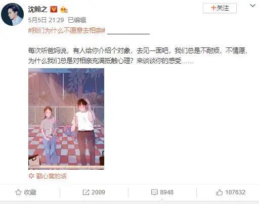259x204 pixels.
Task: Select the 收藏 favorite label
Action: 30,192
